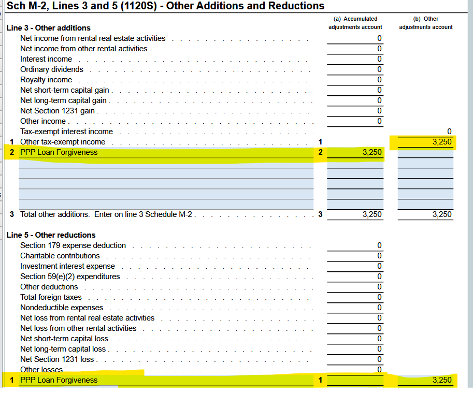Viewport: 473px width, 393px height.
Task: Select the Royalty income amount cell
Action: (355, 80)
